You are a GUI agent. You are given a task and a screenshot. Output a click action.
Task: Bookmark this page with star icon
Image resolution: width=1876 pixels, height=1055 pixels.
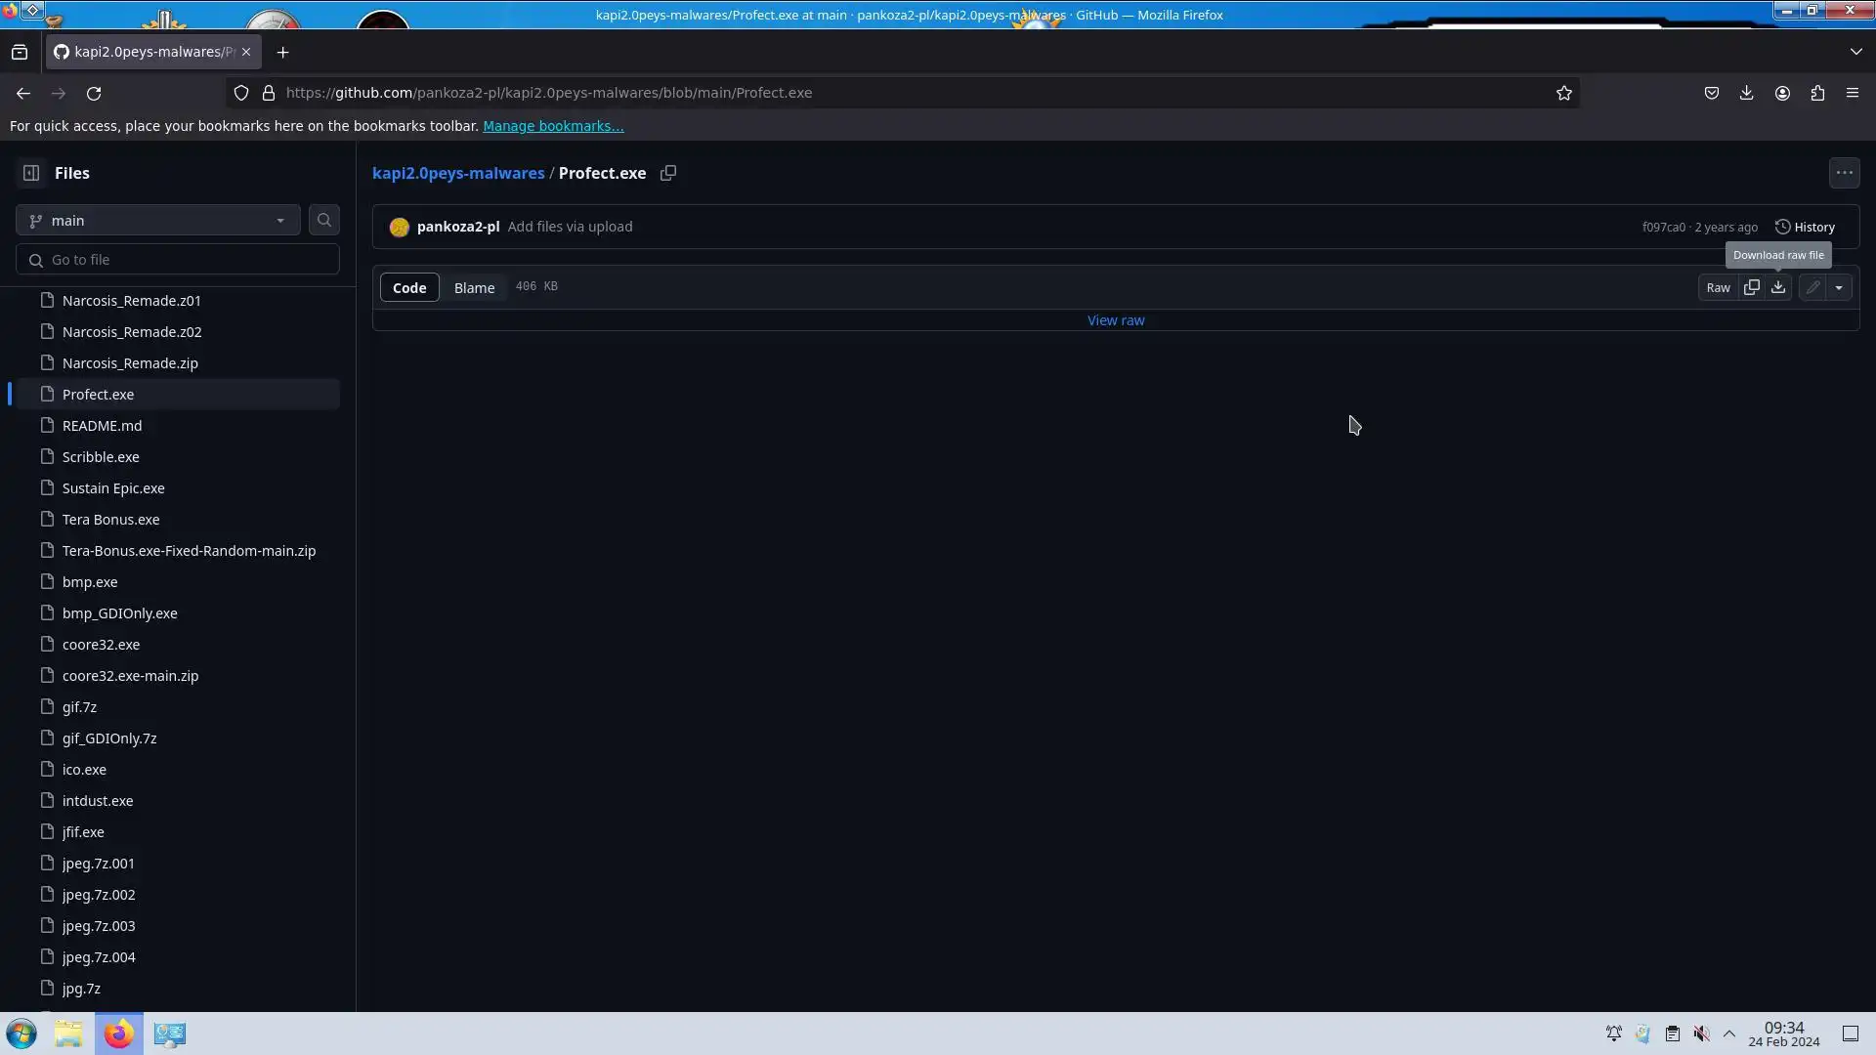tap(1564, 93)
